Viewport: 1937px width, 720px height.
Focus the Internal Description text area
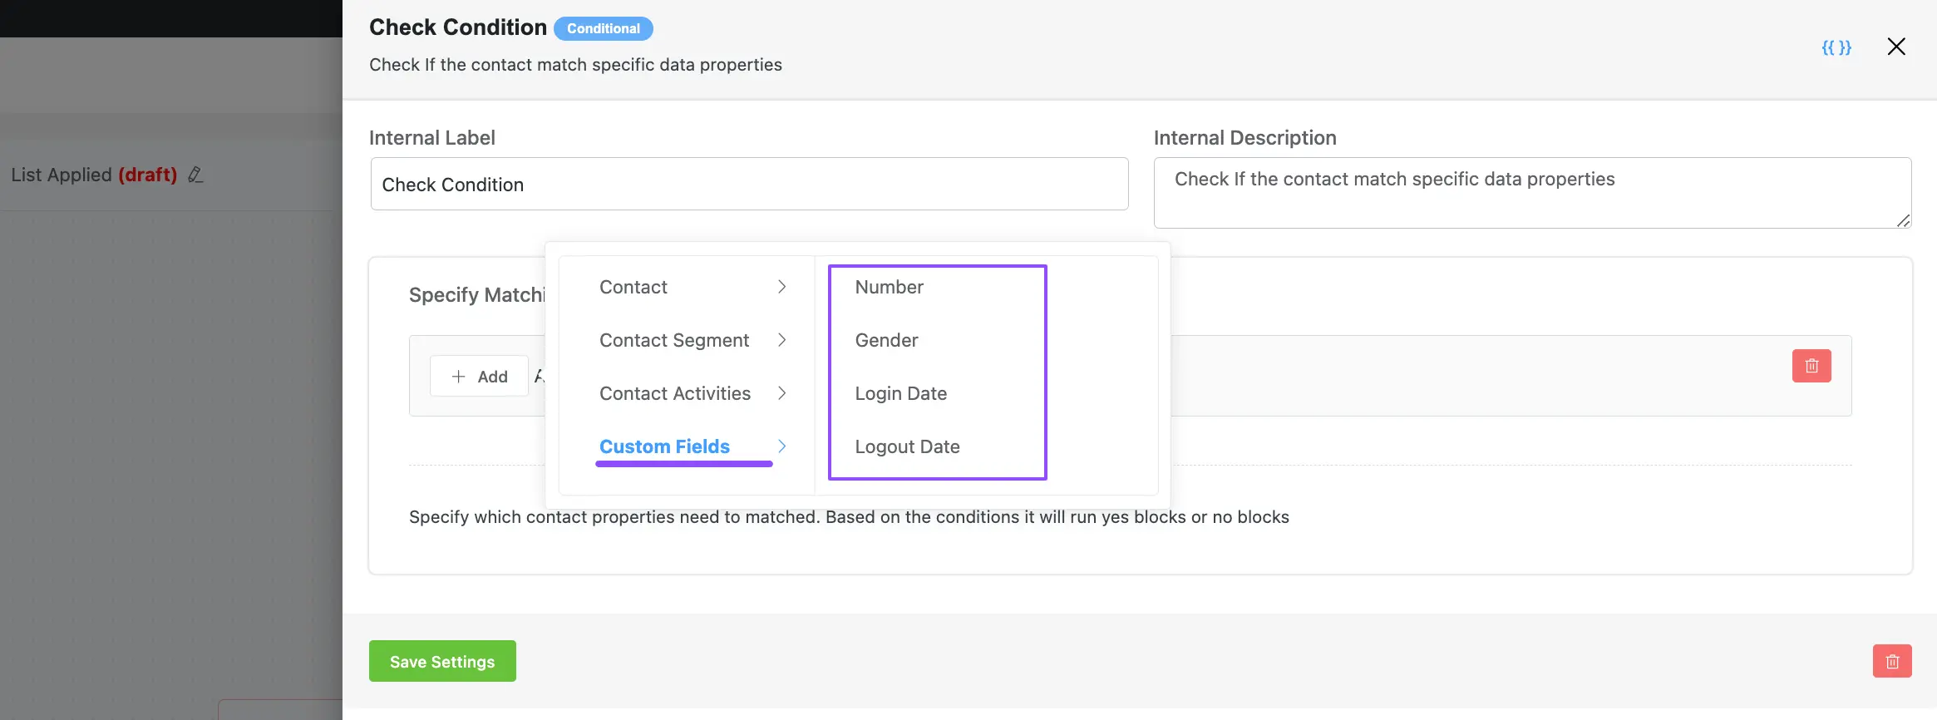point(1532,193)
